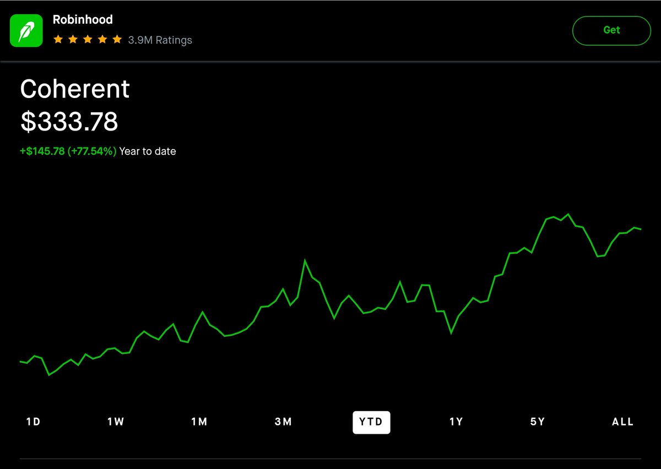View the ALL time range
The width and height of the screenshot is (661, 469).
point(623,422)
